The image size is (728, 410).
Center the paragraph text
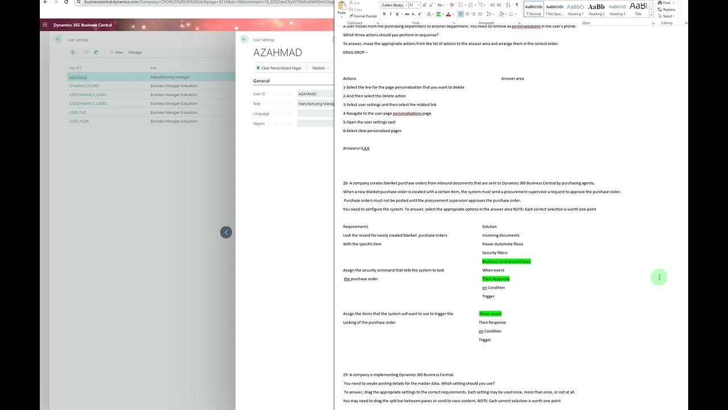(468, 14)
